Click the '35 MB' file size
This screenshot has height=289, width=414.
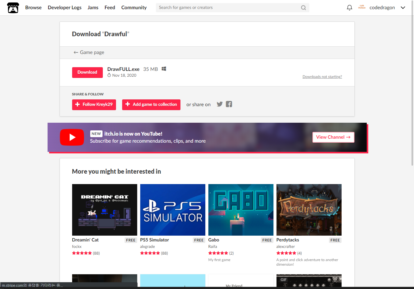[151, 69]
